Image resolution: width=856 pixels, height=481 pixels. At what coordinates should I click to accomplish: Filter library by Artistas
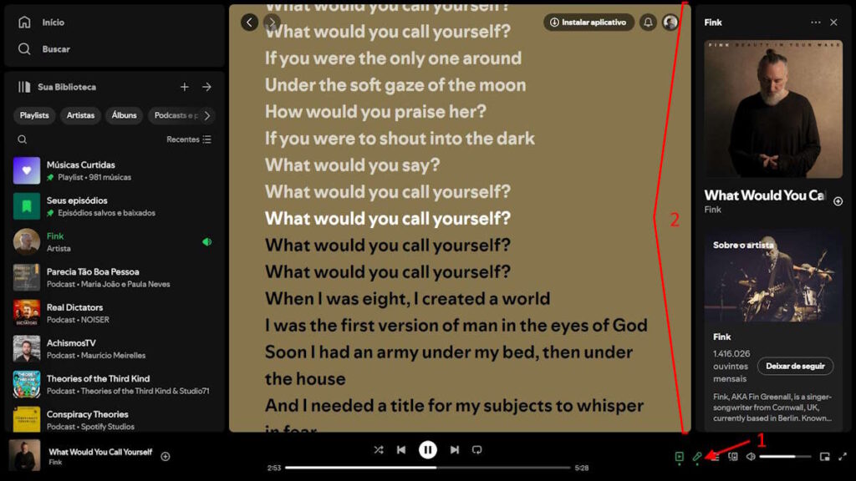coord(80,115)
